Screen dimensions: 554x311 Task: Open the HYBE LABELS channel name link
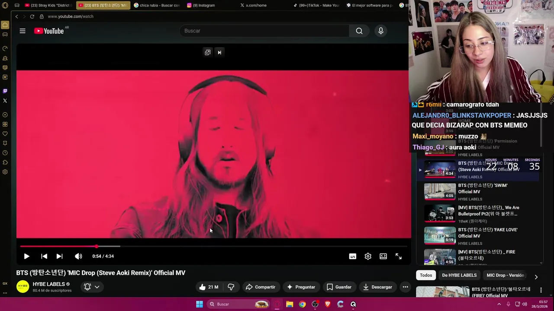coord(49,284)
